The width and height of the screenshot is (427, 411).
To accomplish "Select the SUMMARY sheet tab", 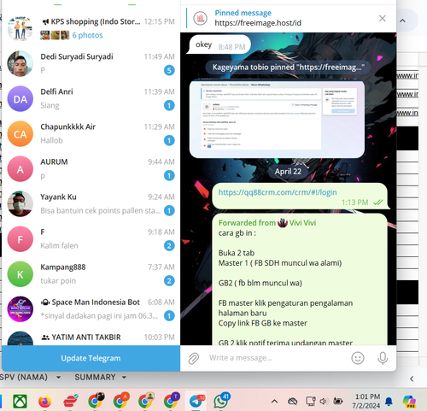I will coord(95,377).
